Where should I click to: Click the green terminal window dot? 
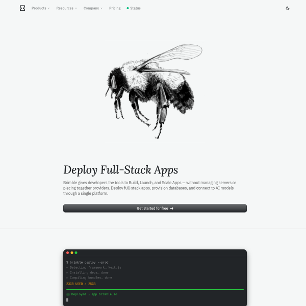76,253
